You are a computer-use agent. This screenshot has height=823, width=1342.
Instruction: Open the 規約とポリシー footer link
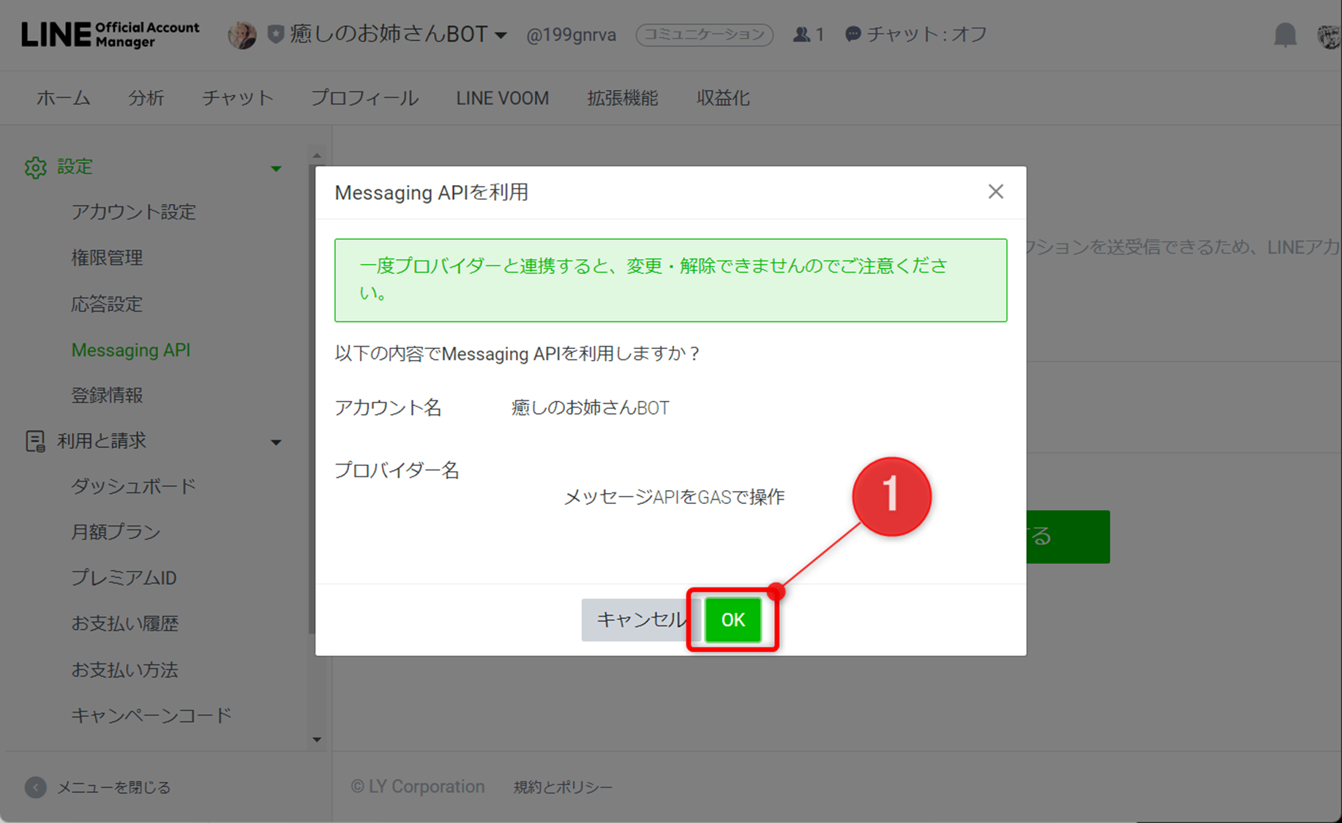click(x=563, y=787)
